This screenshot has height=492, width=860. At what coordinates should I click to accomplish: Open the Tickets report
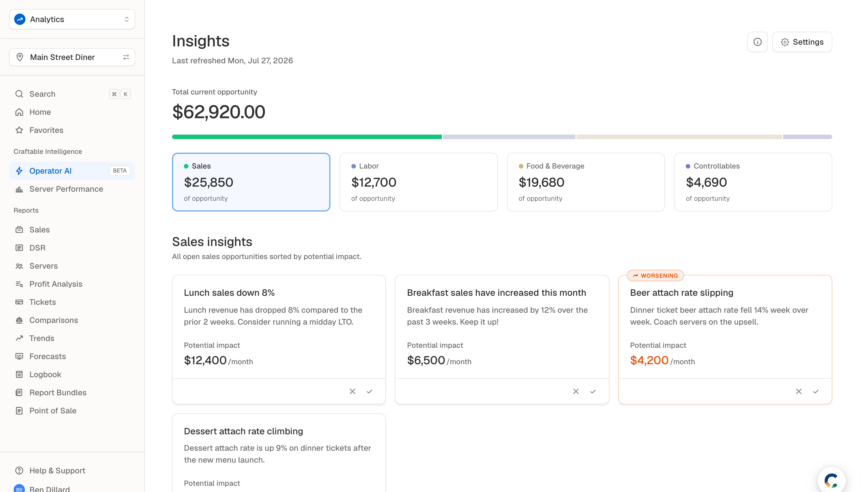click(72, 302)
